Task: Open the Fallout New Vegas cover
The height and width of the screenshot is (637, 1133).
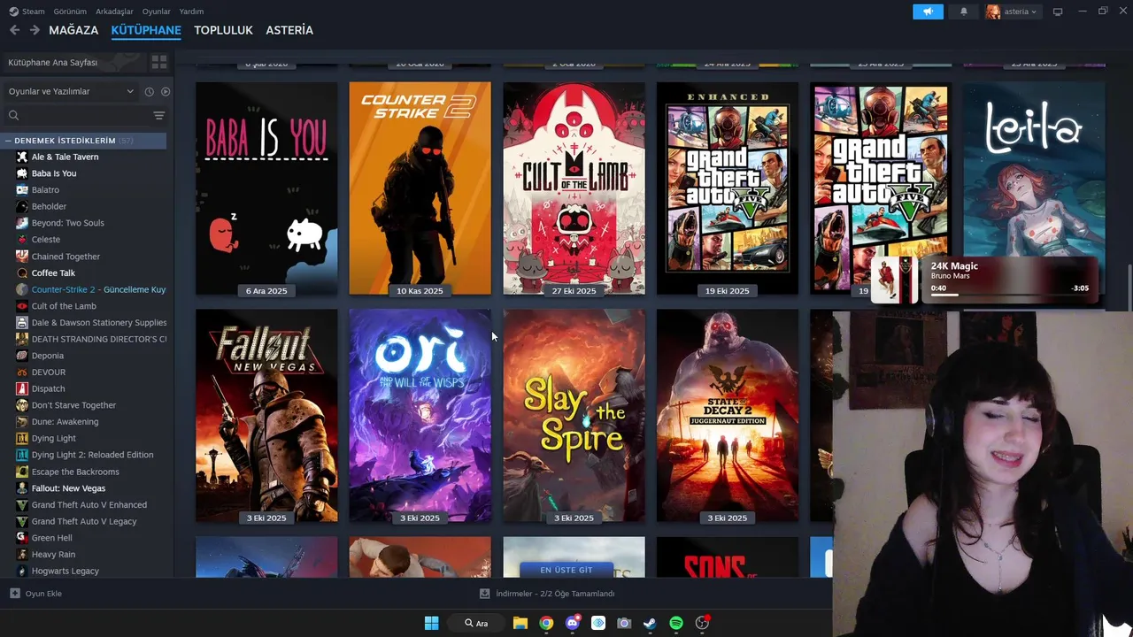Action: [x=266, y=416]
